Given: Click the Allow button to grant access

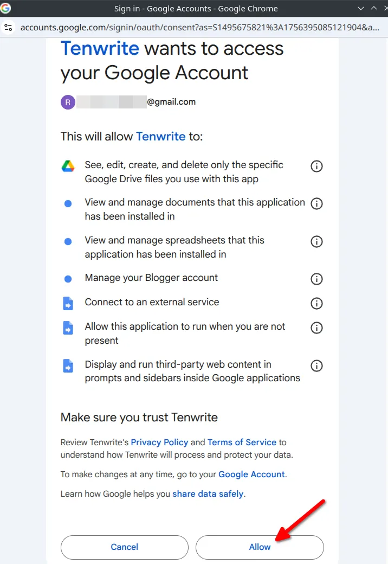Looking at the screenshot, I should point(260,547).
